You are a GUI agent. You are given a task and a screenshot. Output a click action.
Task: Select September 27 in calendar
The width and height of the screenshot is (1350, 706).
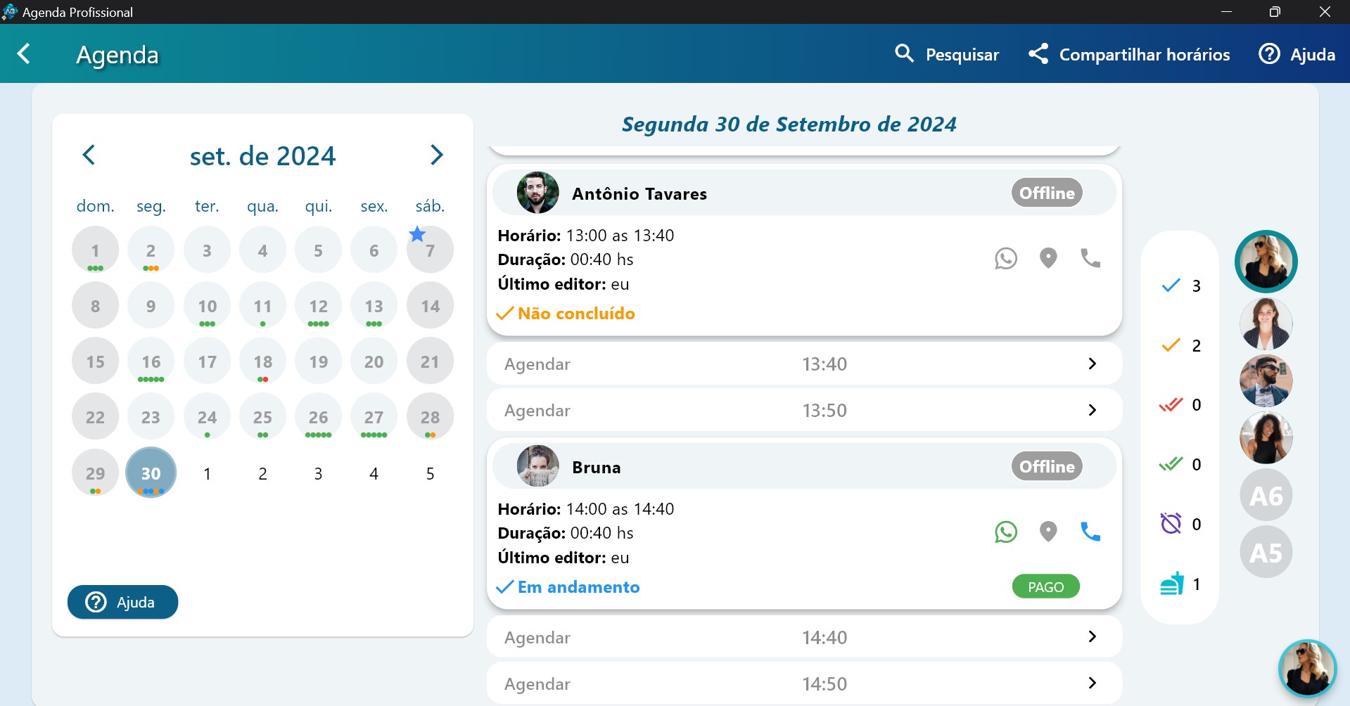pyautogui.click(x=374, y=417)
